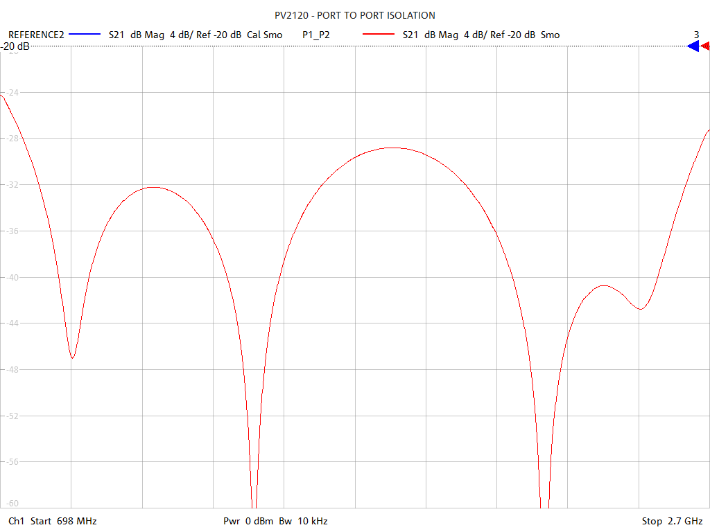This screenshot has height=532, width=710.
Task: Click the -44 axis tick label
Action: (11, 323)
